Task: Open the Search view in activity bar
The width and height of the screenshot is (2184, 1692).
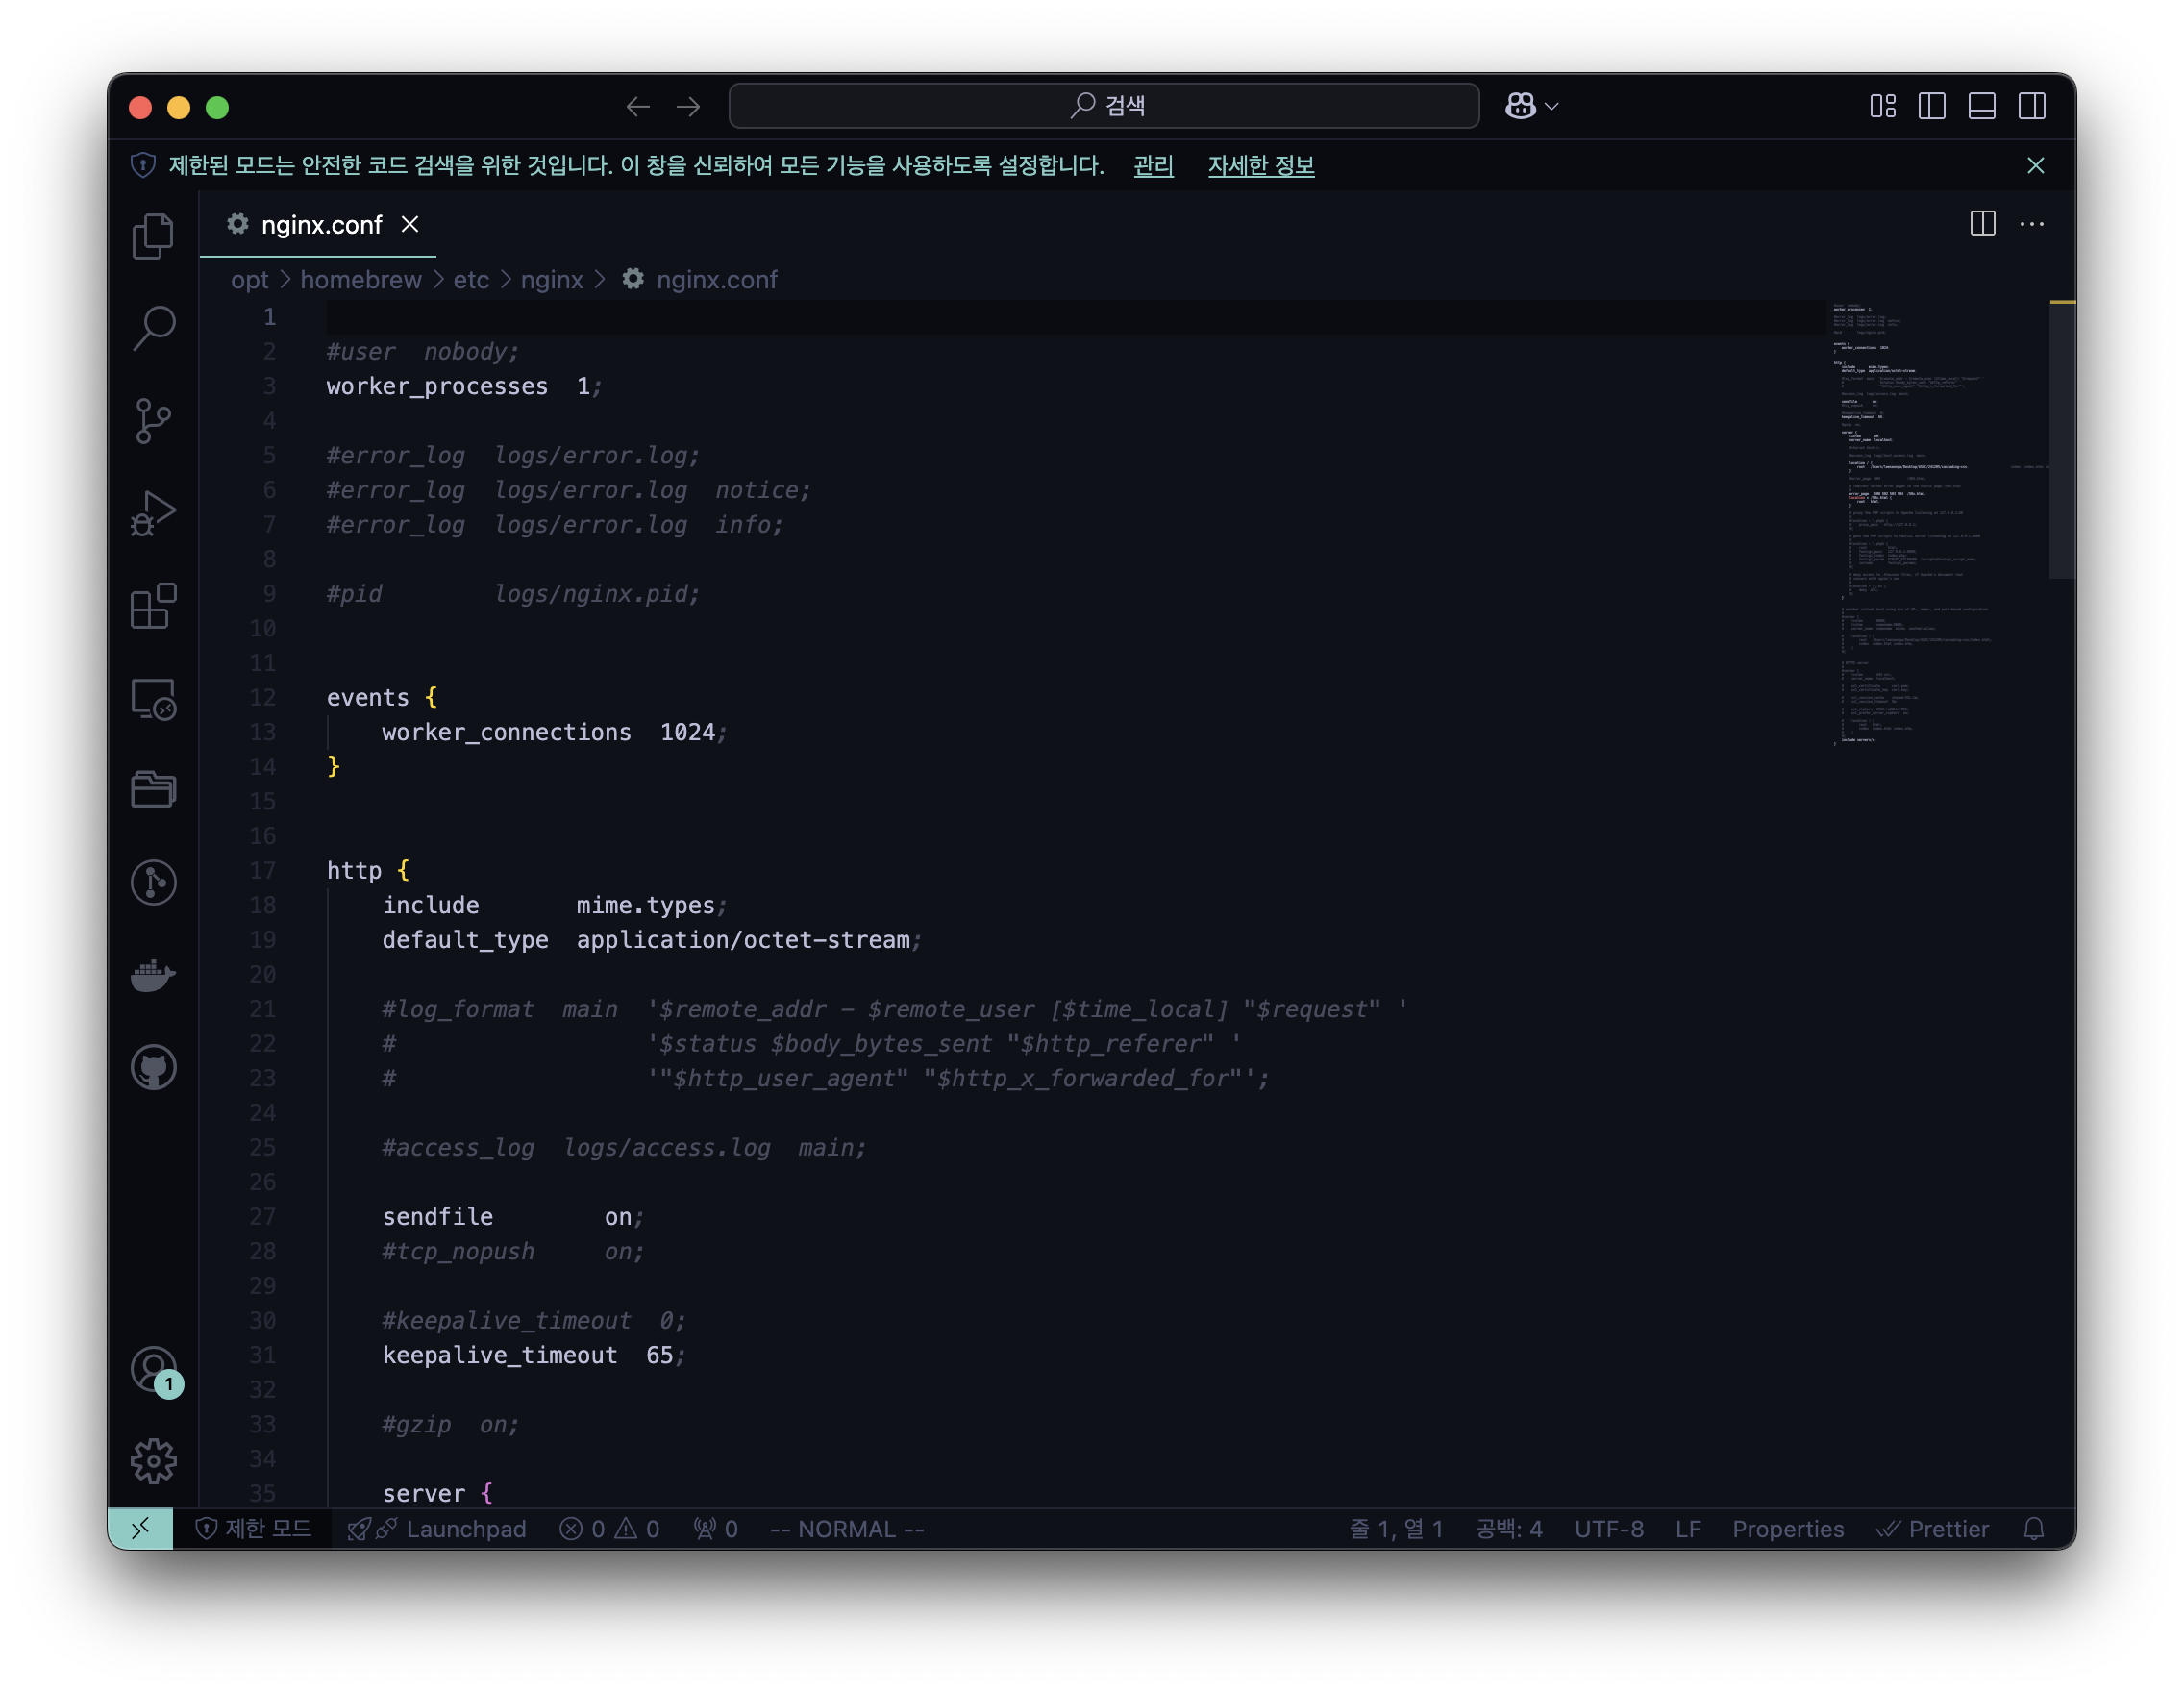Action: coord(153,328)
